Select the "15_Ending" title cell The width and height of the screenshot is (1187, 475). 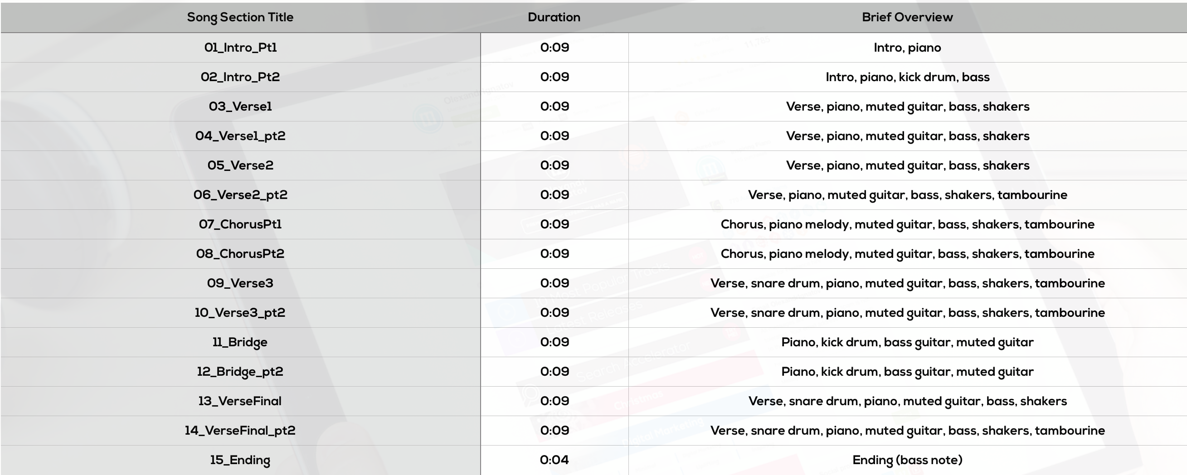pyautogui.click(x=240, y=460)
